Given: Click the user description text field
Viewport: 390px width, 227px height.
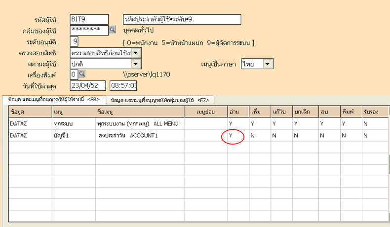Looking at the screenshot, I should click(x=182, y=19).
